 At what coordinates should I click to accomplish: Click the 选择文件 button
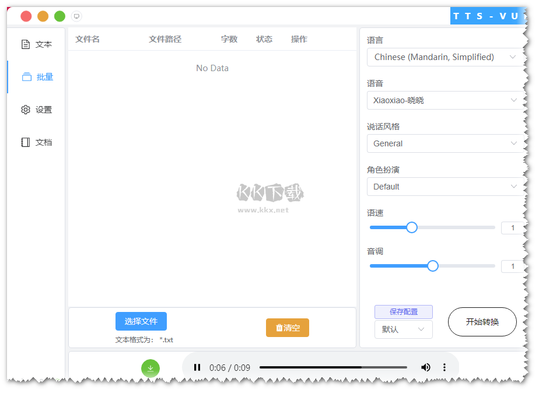(141, 321)
